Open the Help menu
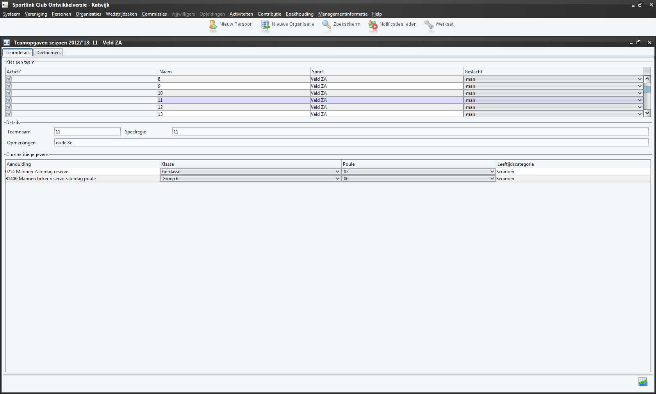This screenshot has height=394, width=656. 377,14
